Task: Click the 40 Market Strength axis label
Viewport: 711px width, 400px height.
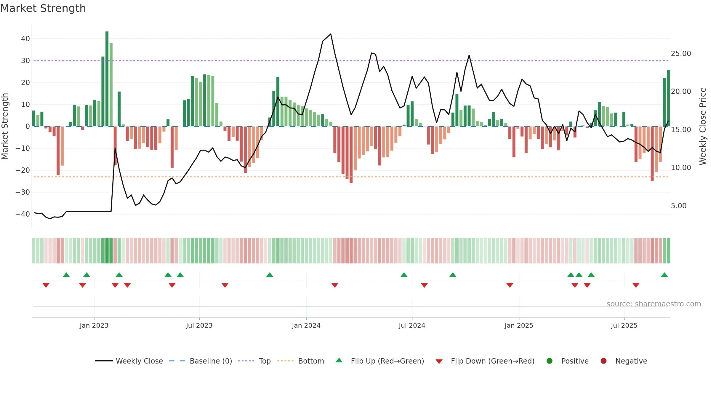Action: click(x=25, y=39)
